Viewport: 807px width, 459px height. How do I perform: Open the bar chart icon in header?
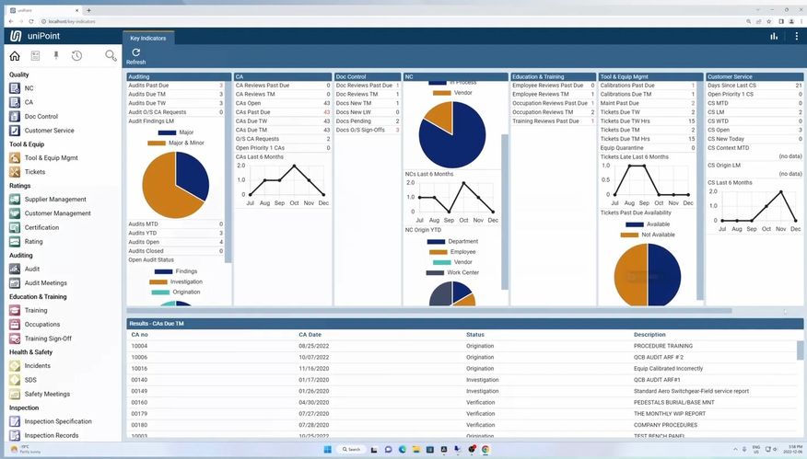(774, 36)
